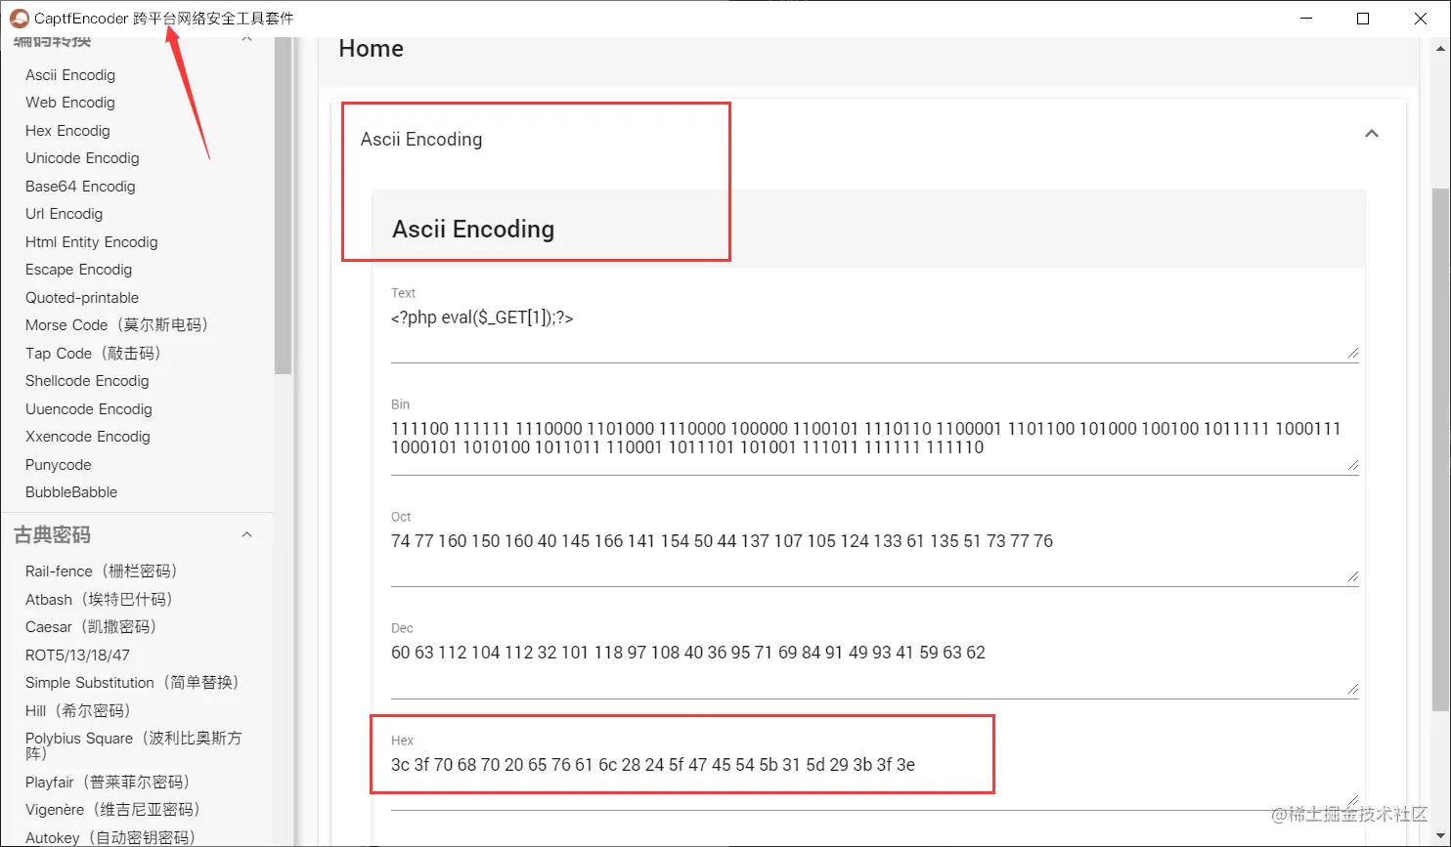Viewport: 1451px width, 847px height.
Task: Select ROT5/13/18/47 entry
Action: (x=77, y=656)
